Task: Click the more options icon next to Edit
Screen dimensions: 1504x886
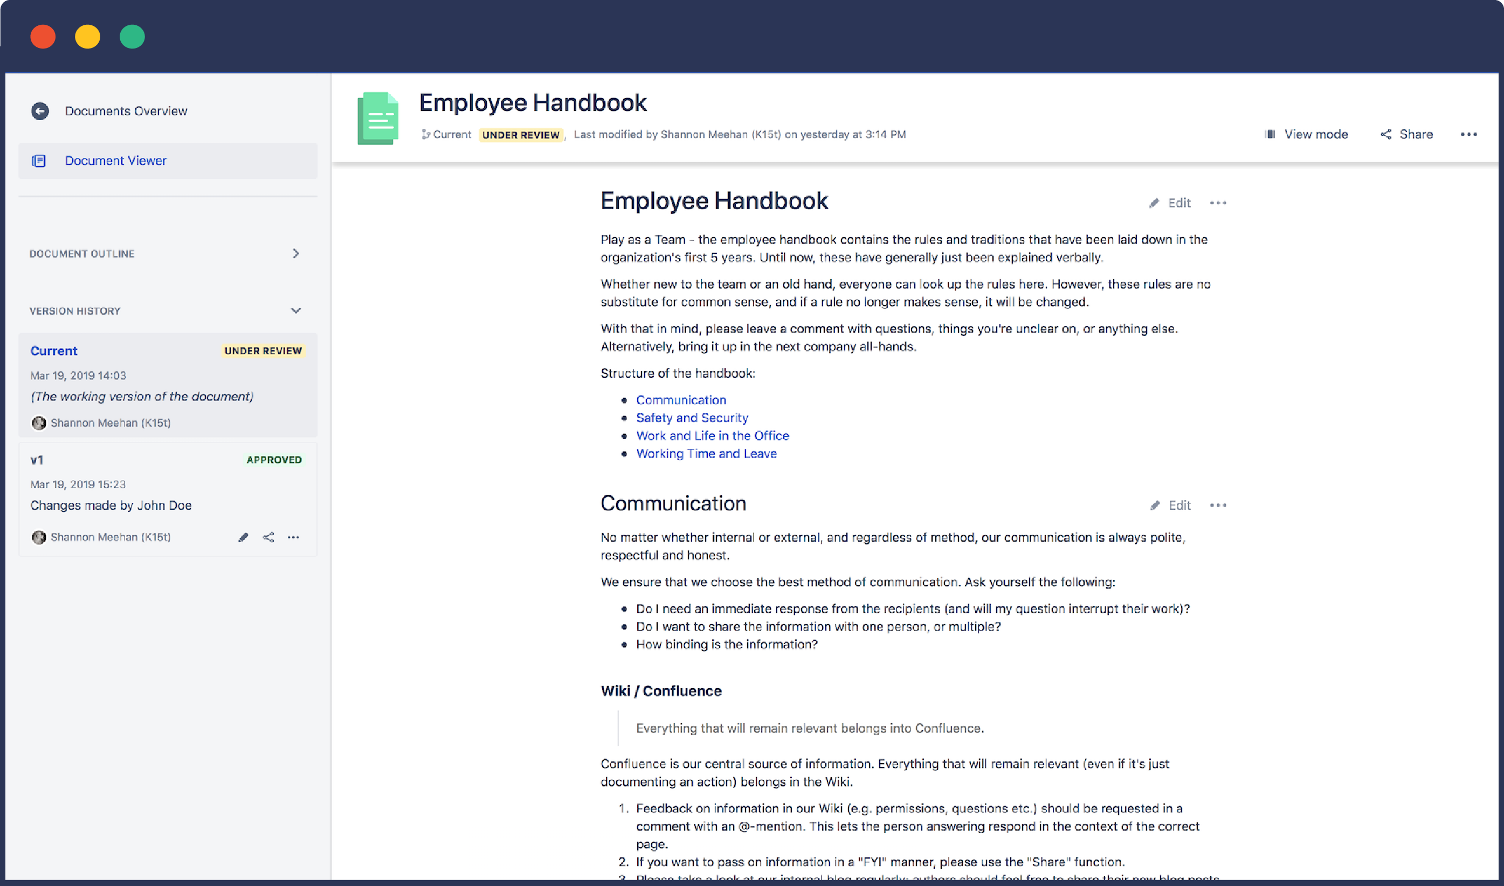Action: [1217, 203]
